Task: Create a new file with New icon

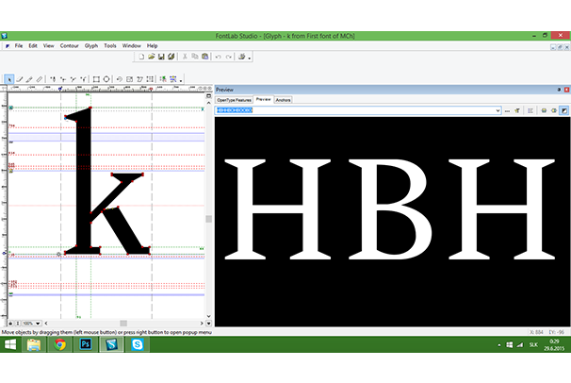Action: (x=140, y=57)
